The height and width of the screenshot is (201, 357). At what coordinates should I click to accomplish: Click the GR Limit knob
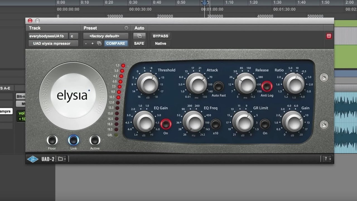tap(243, 122)
